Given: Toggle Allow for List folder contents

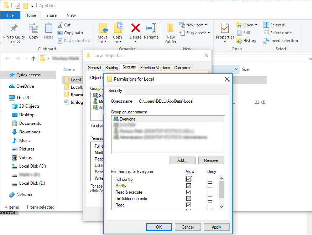Looking at the screenshot, I should point(189,198).
